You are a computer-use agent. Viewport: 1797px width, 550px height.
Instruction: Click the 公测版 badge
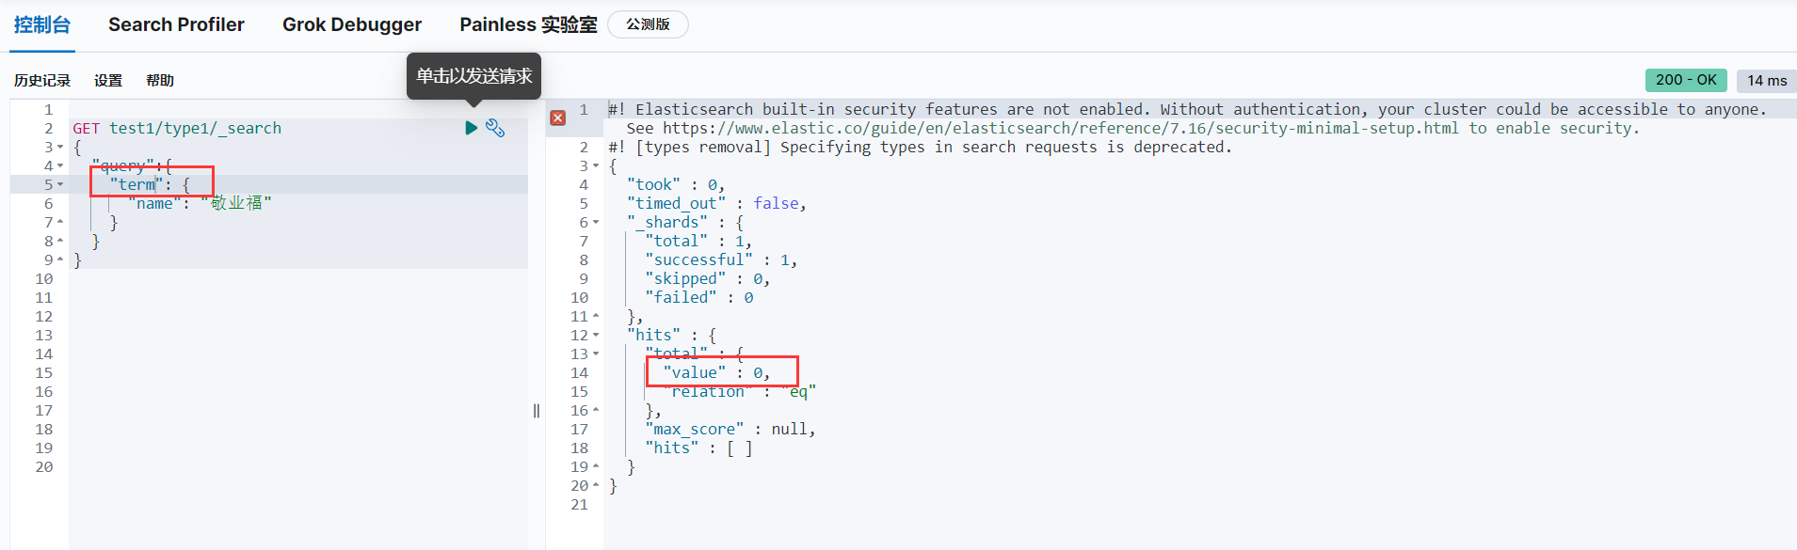[649, 24]
